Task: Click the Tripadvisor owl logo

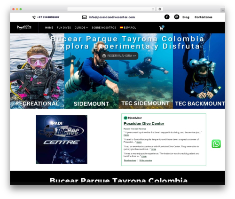Action: (125, 118)
